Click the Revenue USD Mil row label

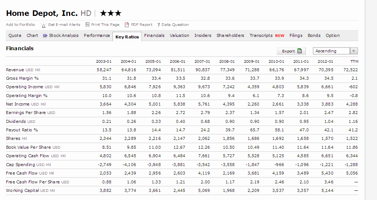tap(23, 70)
